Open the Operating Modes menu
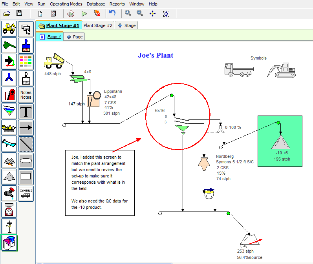The height and width of the screenshot is (264, 313). pos(66,4)
